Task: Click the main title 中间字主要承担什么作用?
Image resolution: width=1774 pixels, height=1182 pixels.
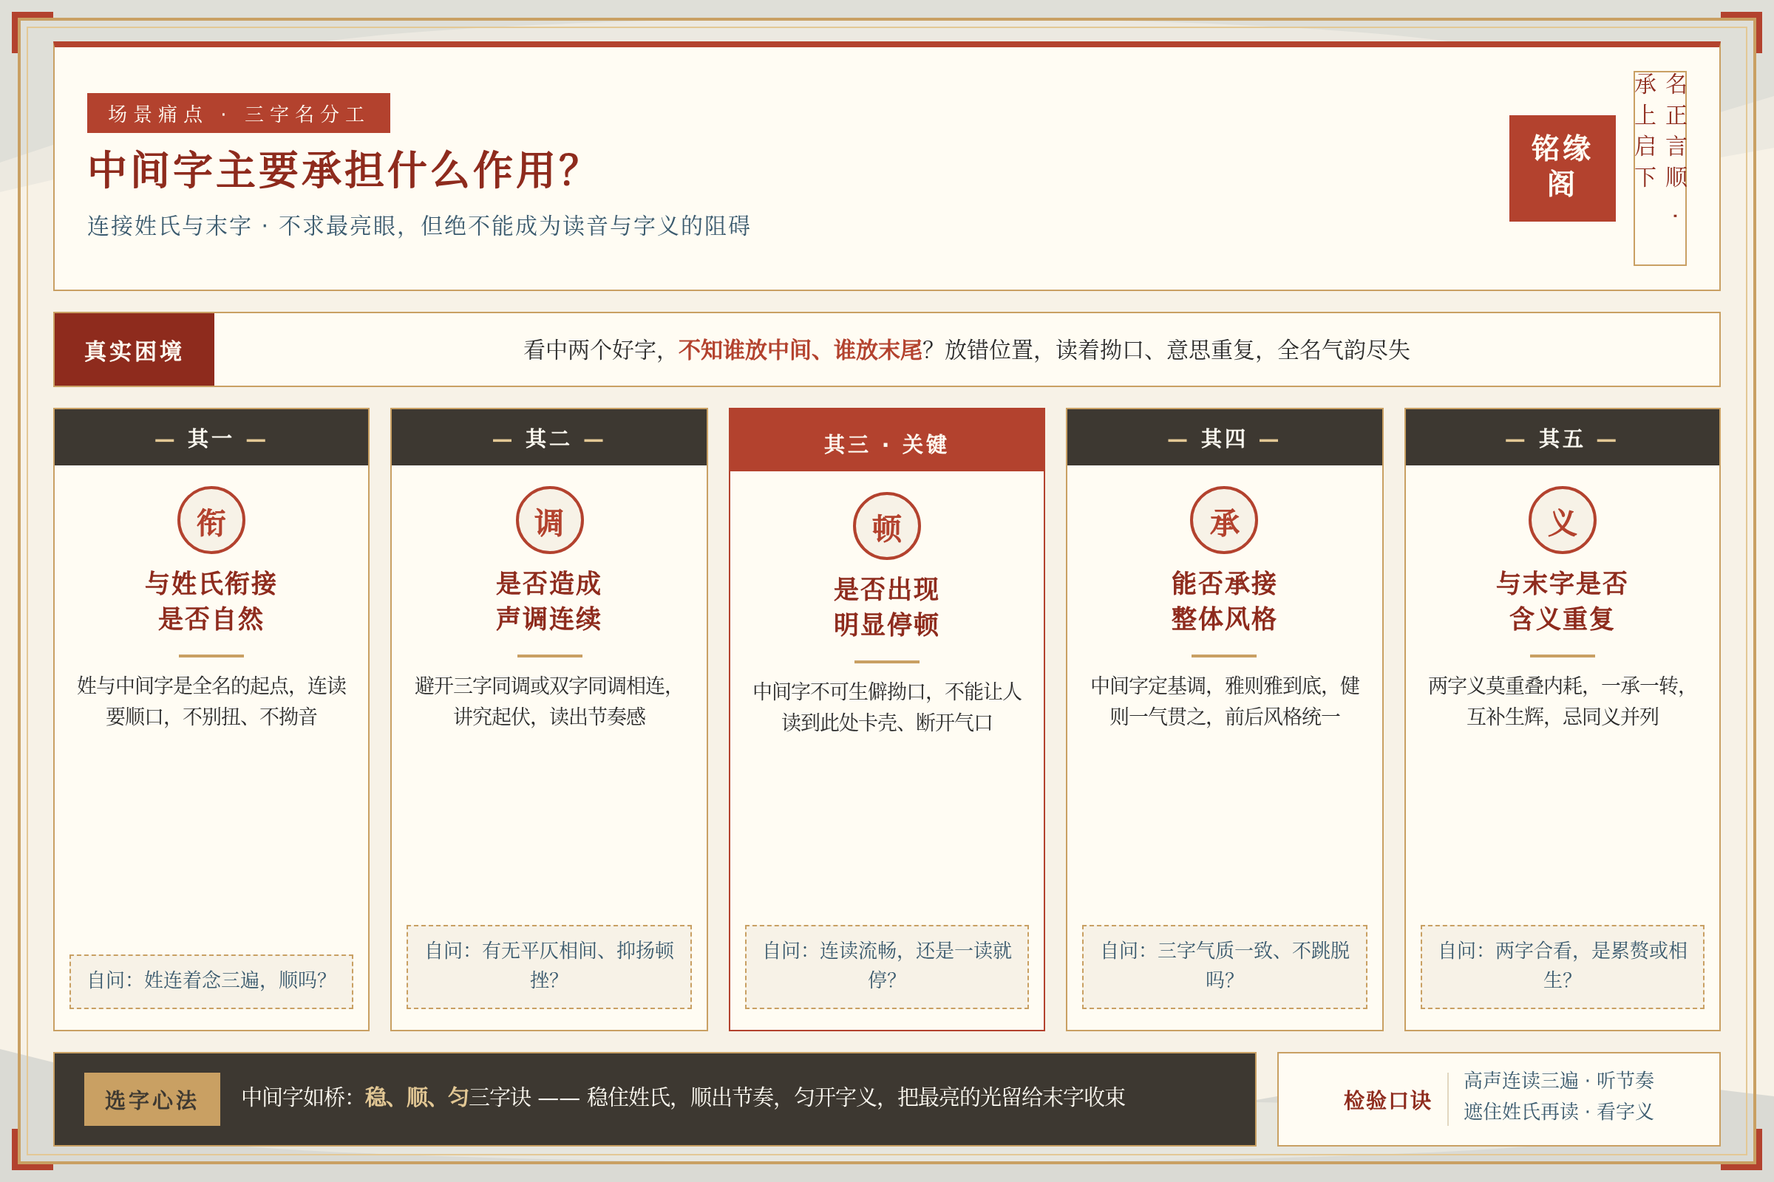Action: [334, 170]
